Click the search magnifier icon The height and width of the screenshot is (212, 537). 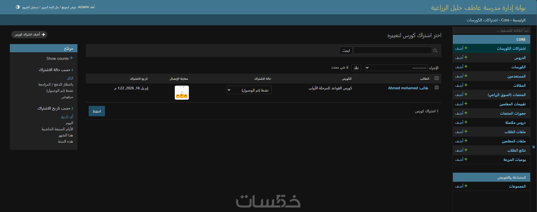[x=435, y=51]
